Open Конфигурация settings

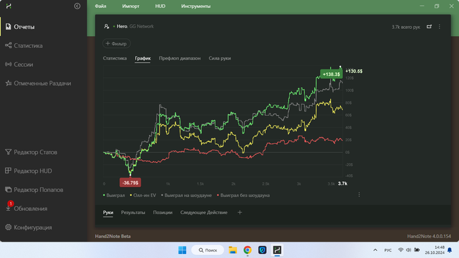(x=28, y=227)
